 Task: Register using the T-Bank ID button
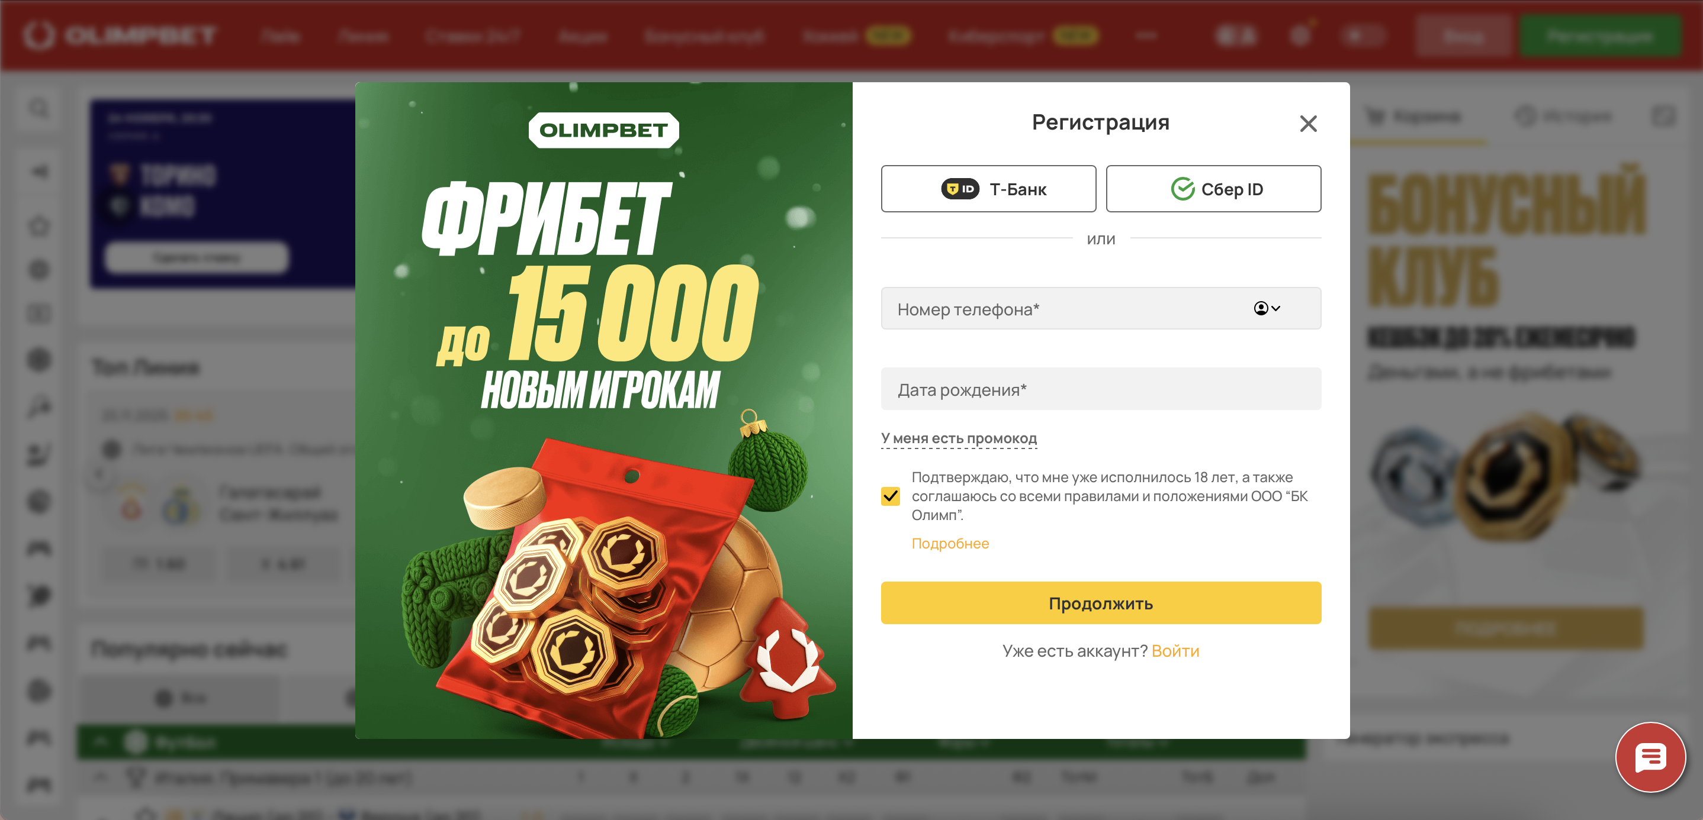988,189
